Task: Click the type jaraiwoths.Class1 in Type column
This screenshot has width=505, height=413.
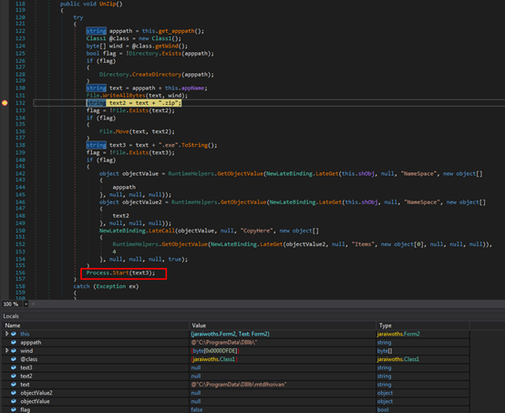Action: point(398,359)
